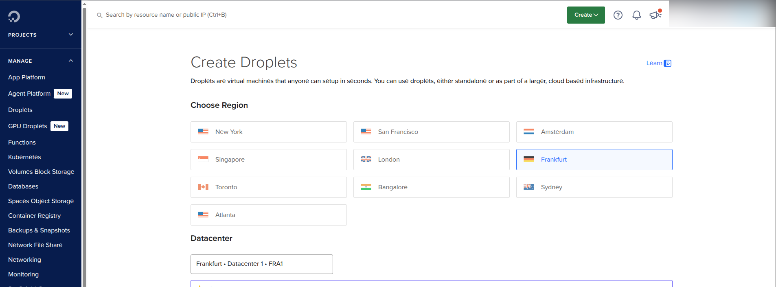
Task: Open Databases in sidebar
Action: coord(23,186)
